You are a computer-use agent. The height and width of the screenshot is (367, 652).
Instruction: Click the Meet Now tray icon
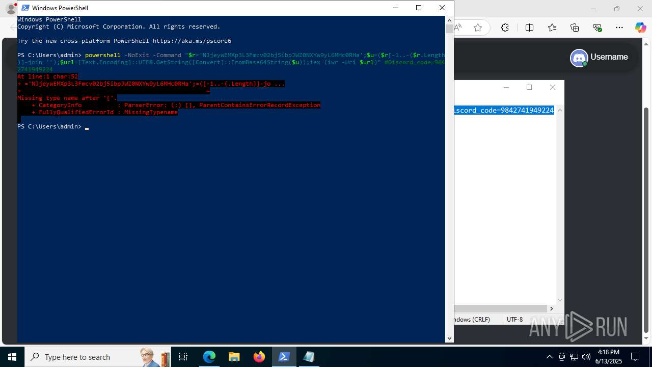point(562,357)
